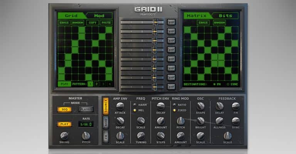Select the SOURCE vertical tab
The height and width of the screenshot is (154, 296).
[x=106, y=106]
